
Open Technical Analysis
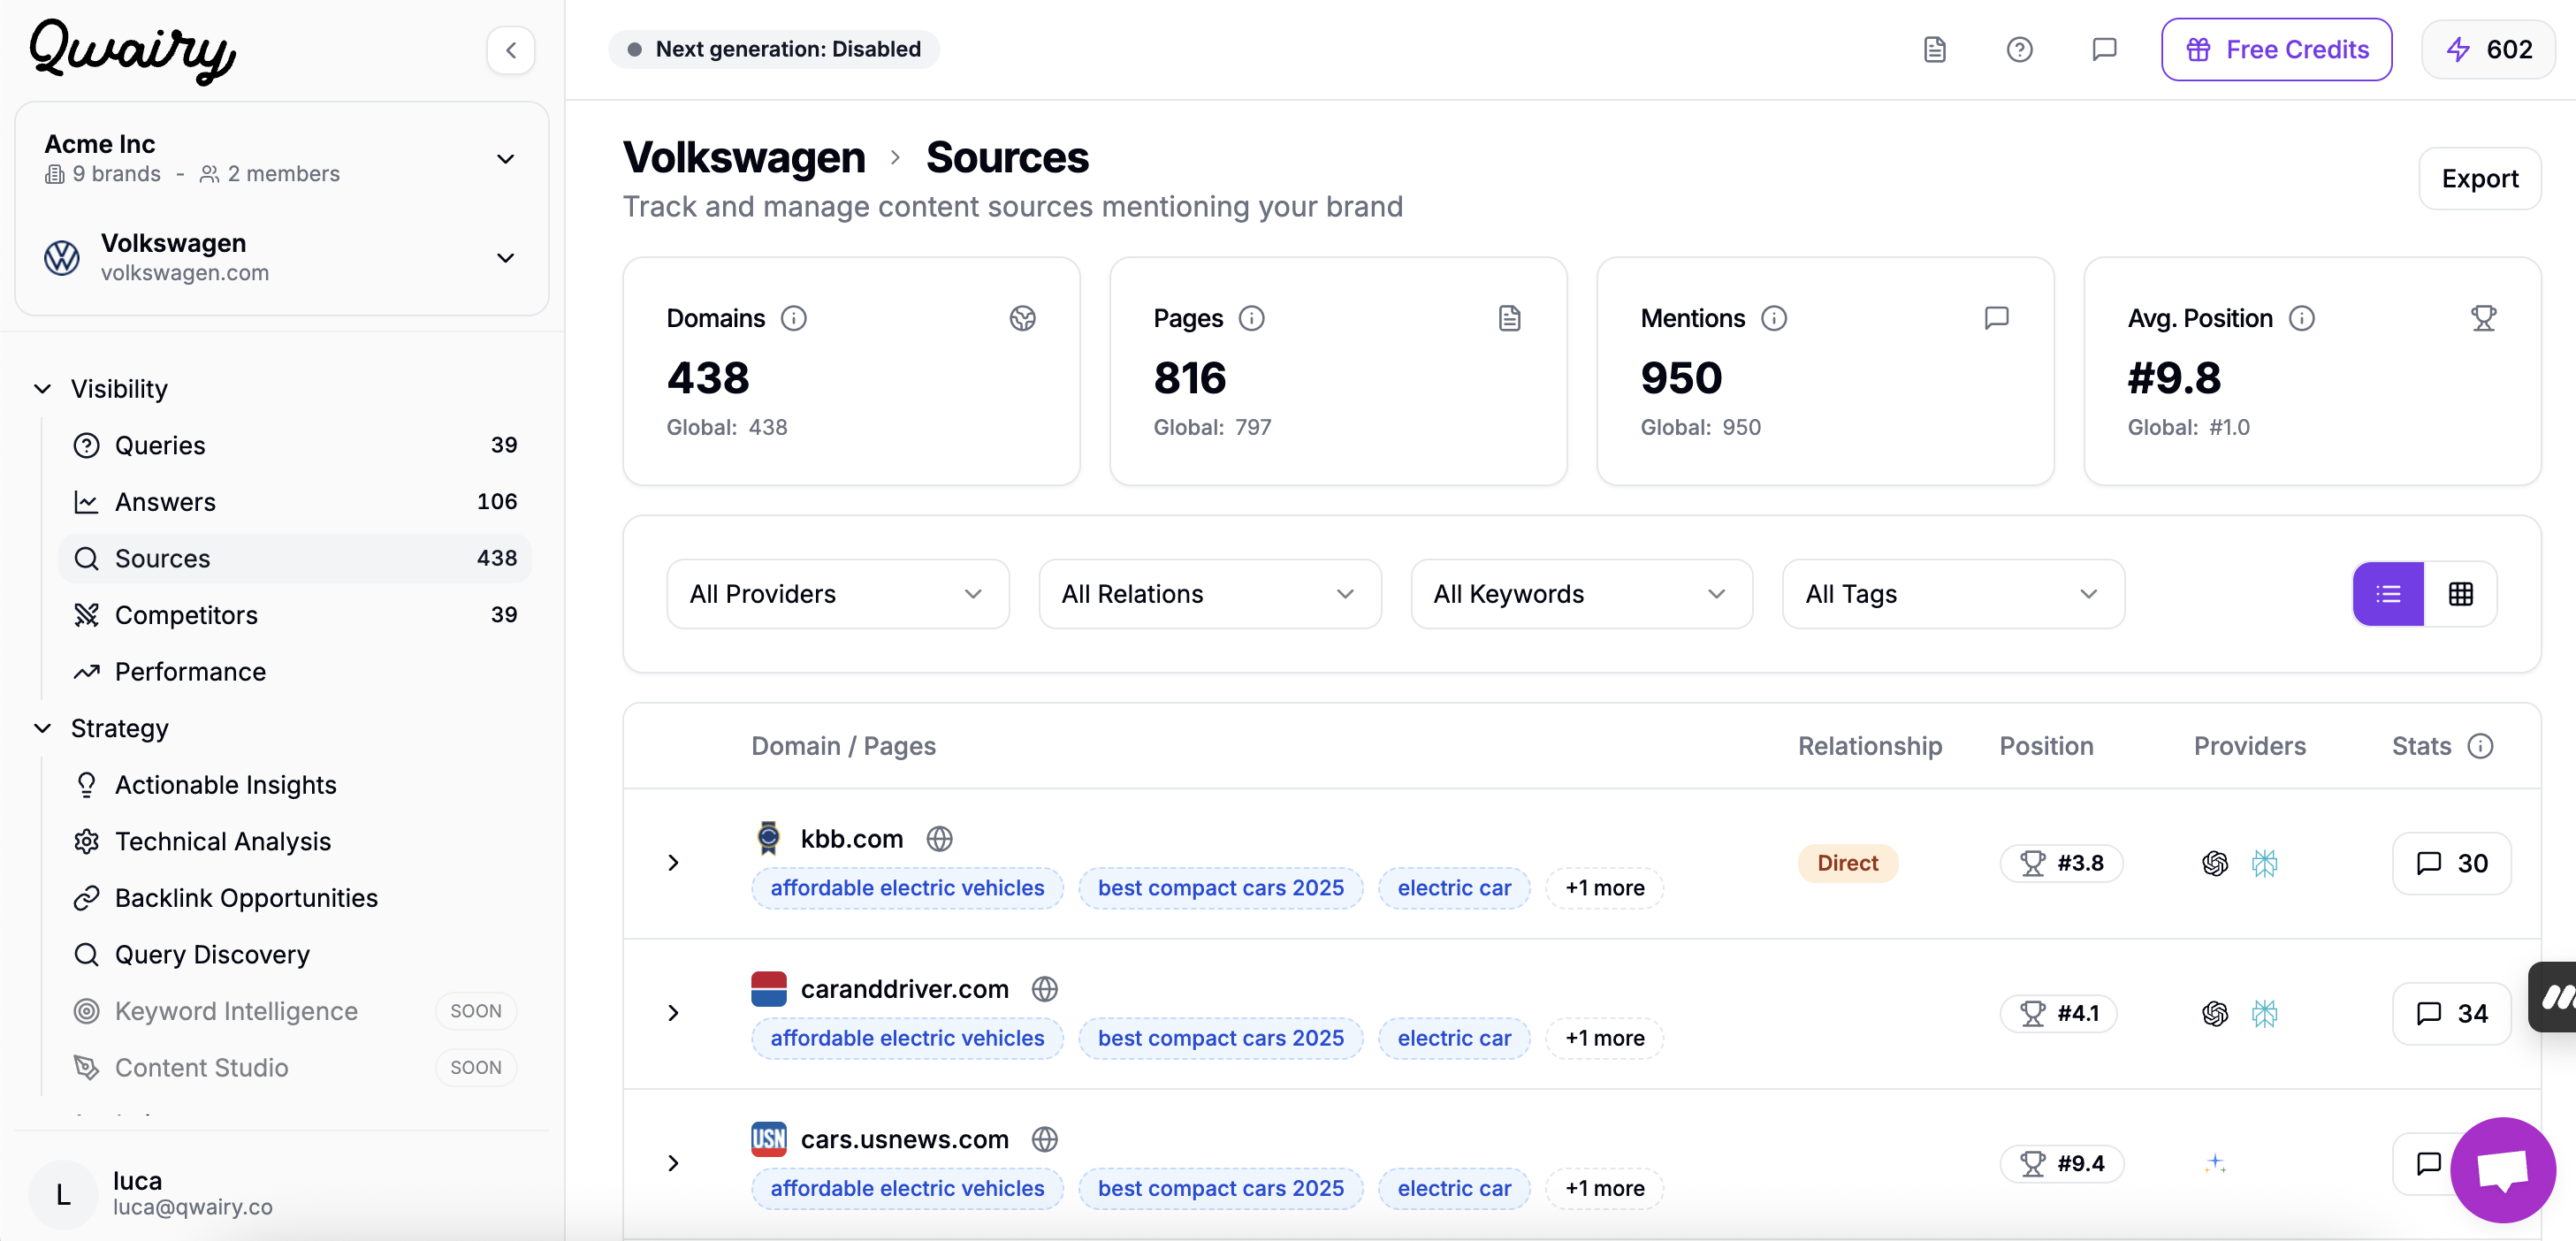(x=295, y=842)
